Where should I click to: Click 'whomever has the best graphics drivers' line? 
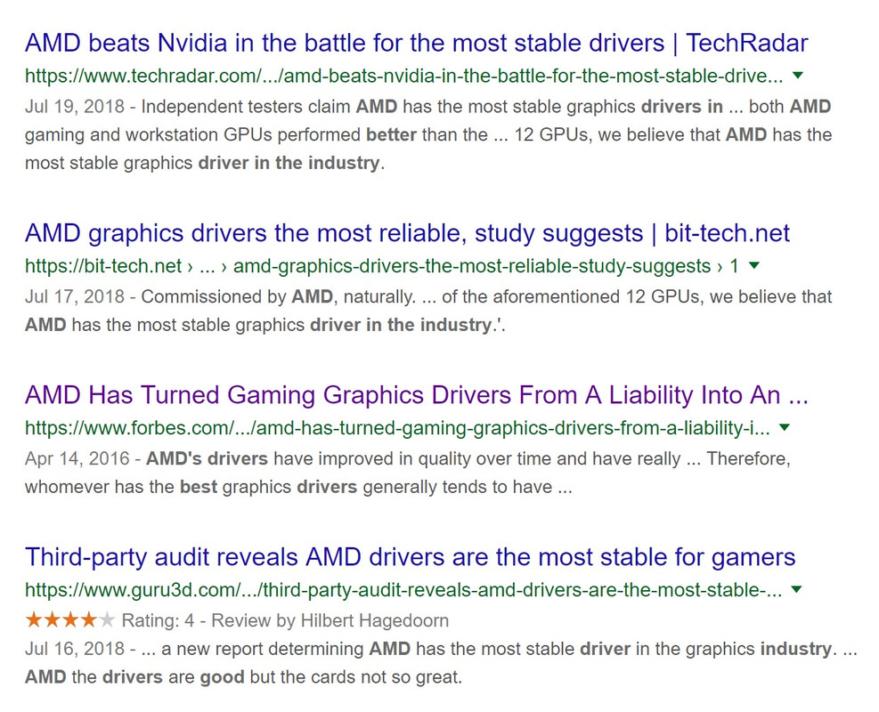298,487
